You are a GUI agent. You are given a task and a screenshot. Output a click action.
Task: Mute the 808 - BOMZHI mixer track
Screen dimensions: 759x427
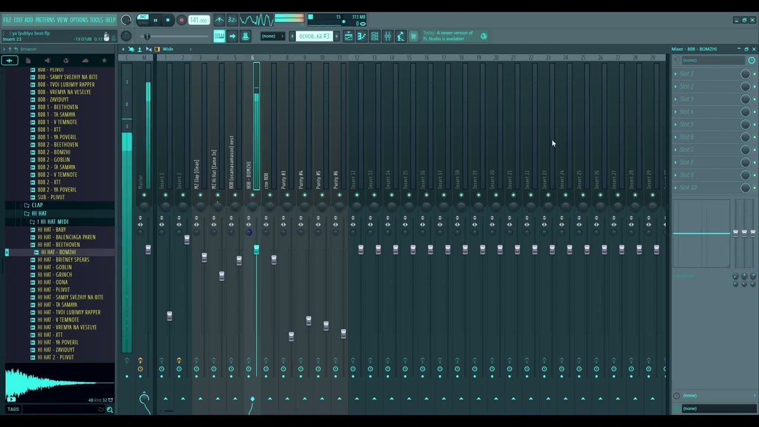252,195
